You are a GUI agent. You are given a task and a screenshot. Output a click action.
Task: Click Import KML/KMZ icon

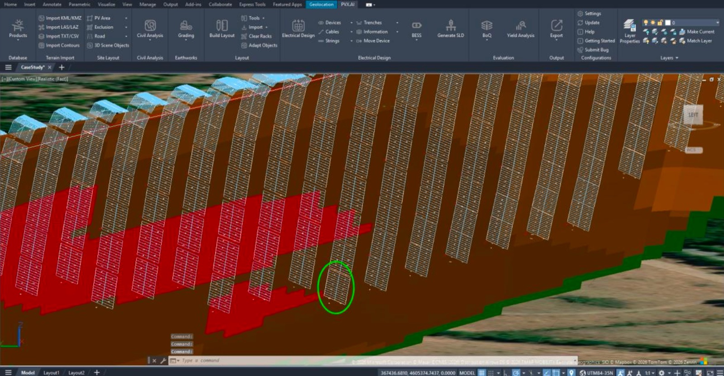click(41, 18)
